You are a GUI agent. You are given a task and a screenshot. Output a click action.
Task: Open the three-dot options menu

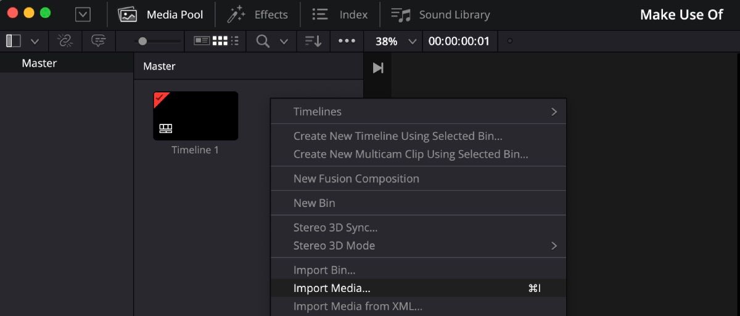point(347,41)
